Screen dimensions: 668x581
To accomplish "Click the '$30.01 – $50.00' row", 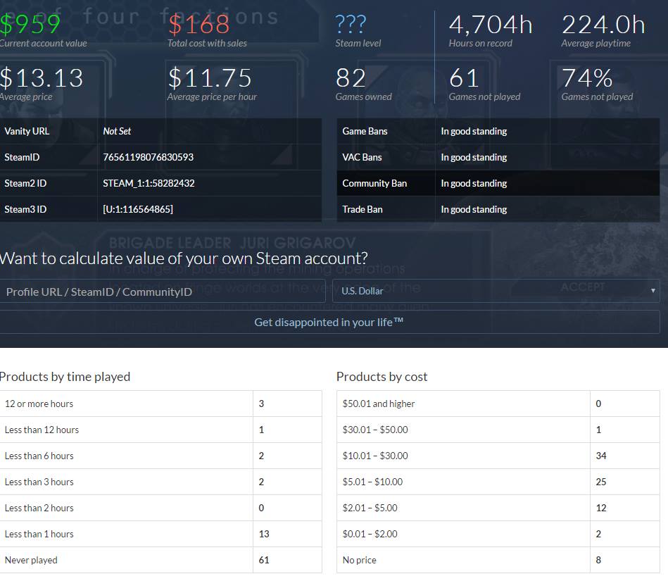I will [498, 430].
